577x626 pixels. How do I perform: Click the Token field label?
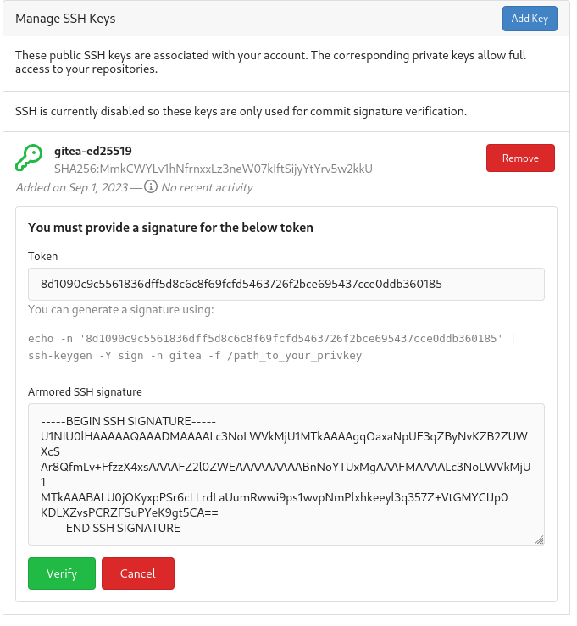coord(43,258)
